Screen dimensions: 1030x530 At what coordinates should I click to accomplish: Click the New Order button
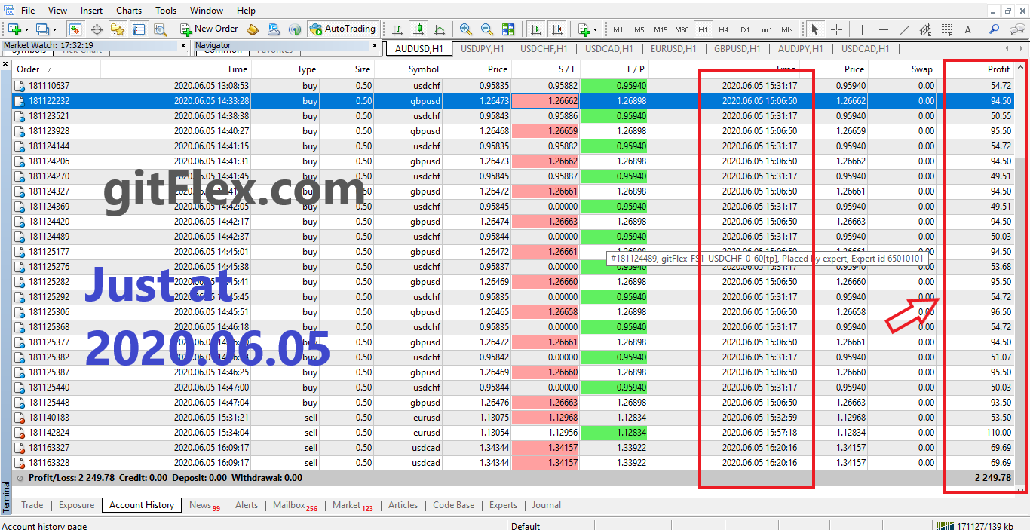[210, 29]
